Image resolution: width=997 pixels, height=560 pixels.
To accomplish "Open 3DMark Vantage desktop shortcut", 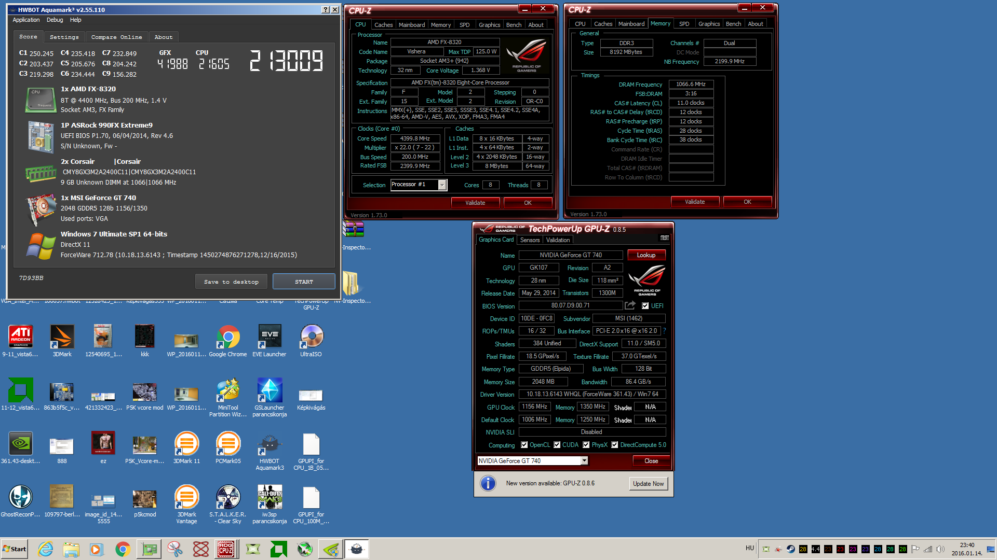I will (186, 504).
